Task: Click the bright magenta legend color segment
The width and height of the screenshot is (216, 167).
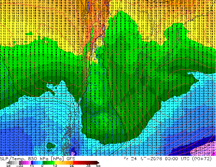Action: pyautogui.click(x=27, y=163)
